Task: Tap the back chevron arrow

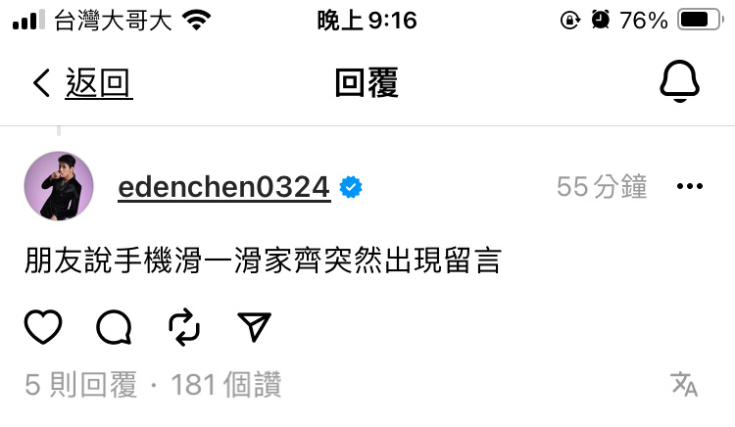Action: [x=41, y=83]
